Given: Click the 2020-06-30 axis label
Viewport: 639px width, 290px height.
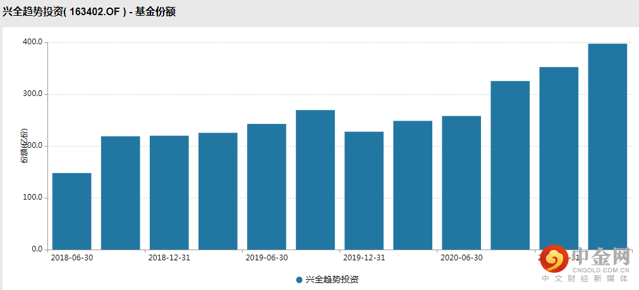Looking at the screenshot, I should (461, 258).
